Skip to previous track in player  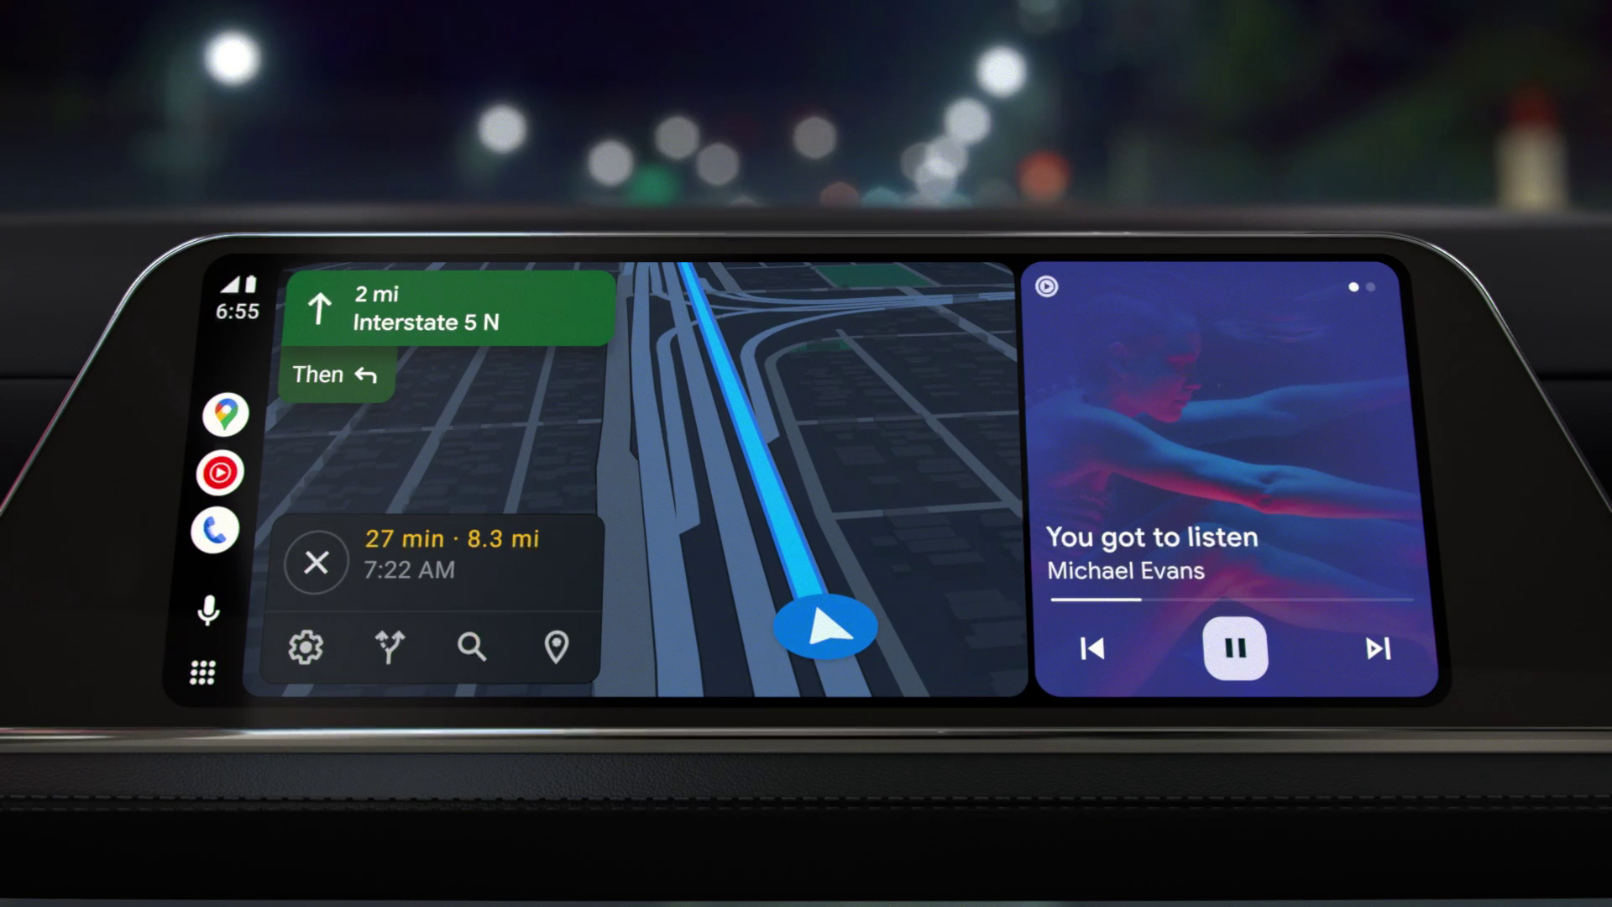point(1093,647)
